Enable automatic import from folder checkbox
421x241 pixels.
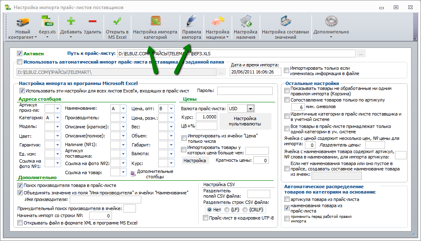click(x=19, y=62)
